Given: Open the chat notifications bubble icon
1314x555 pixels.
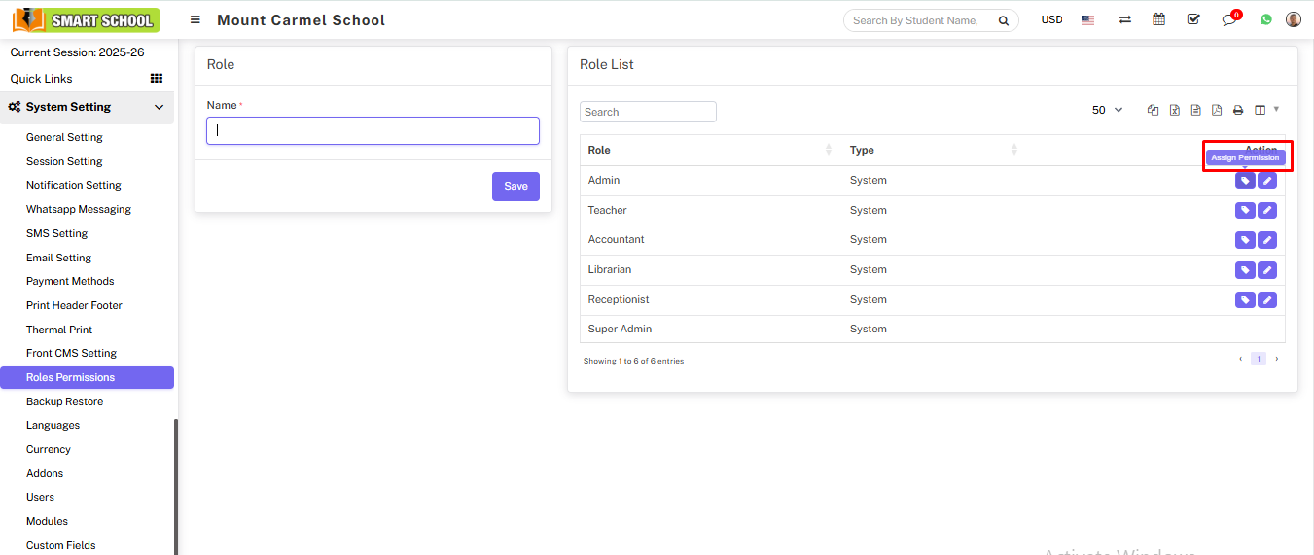Looking at the screenshot, I should pyautogui.click(x=1229, y=19).
